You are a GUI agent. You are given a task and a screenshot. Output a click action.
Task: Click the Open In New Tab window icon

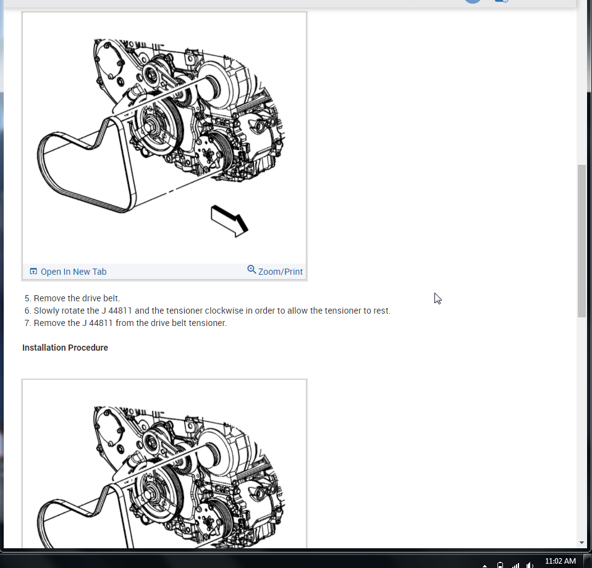pos(33,271)
